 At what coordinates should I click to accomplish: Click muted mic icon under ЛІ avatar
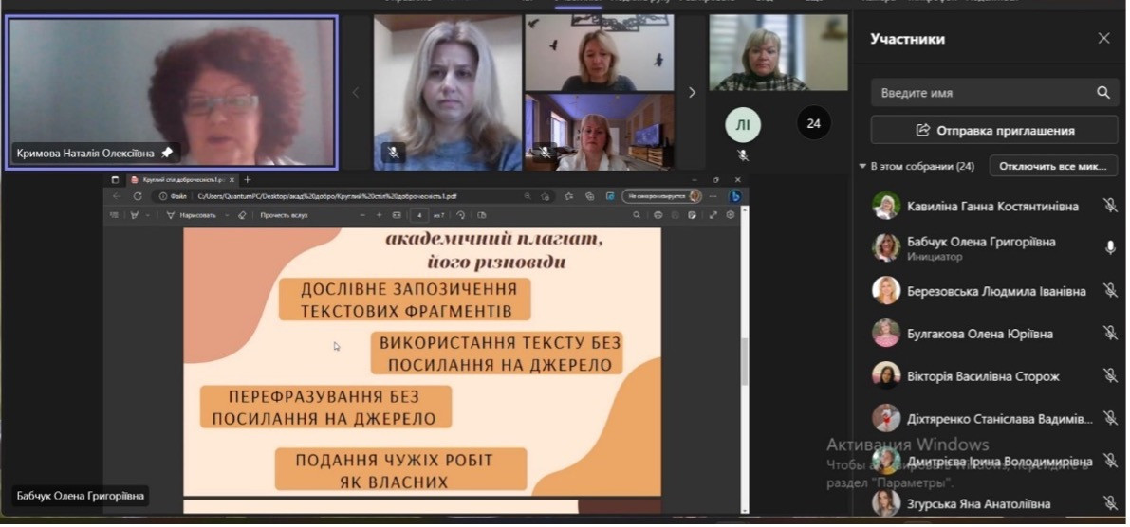point(743,155)
